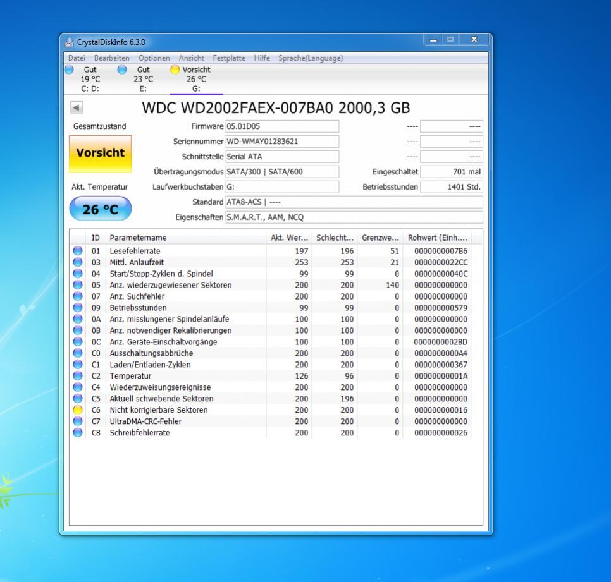This screenshot has height=582, width=611.
Task: Click yellow warning icon for Nicht korrigierbare Sektoren
Action: (x=78, y=409)
